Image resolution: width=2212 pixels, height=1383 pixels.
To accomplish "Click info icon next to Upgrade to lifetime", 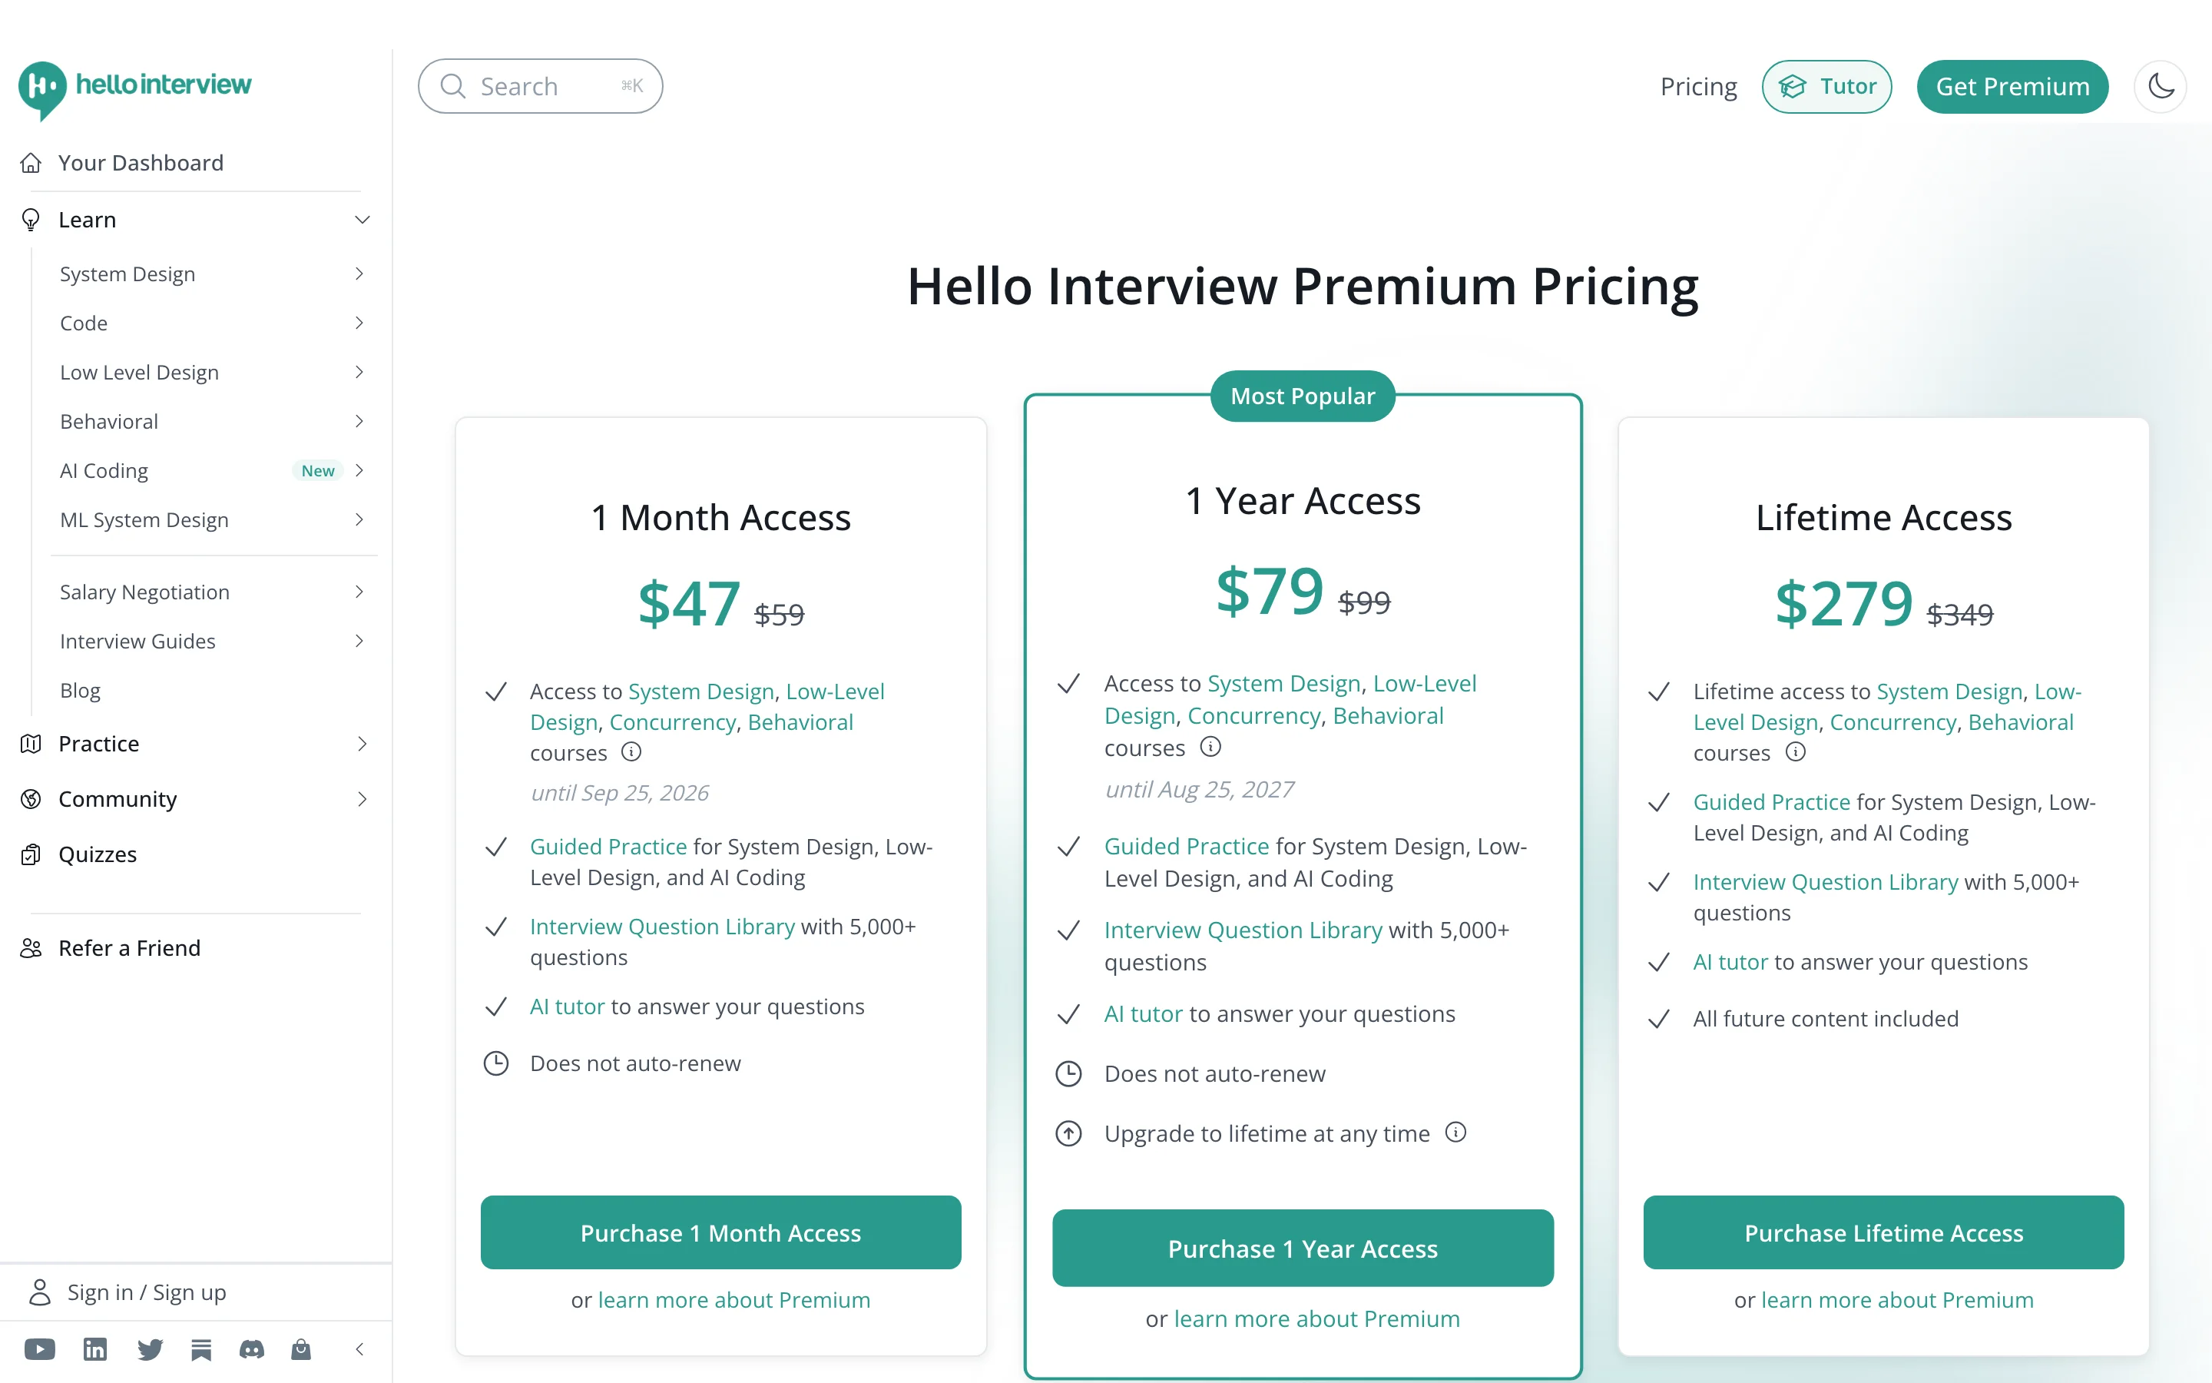I will (x=1456, y=1133).
